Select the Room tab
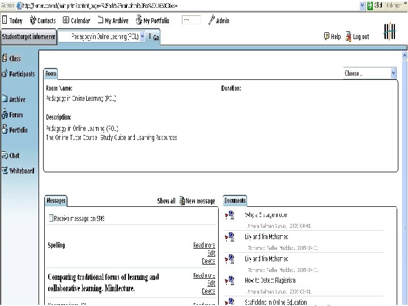 [x=51, y=74]
